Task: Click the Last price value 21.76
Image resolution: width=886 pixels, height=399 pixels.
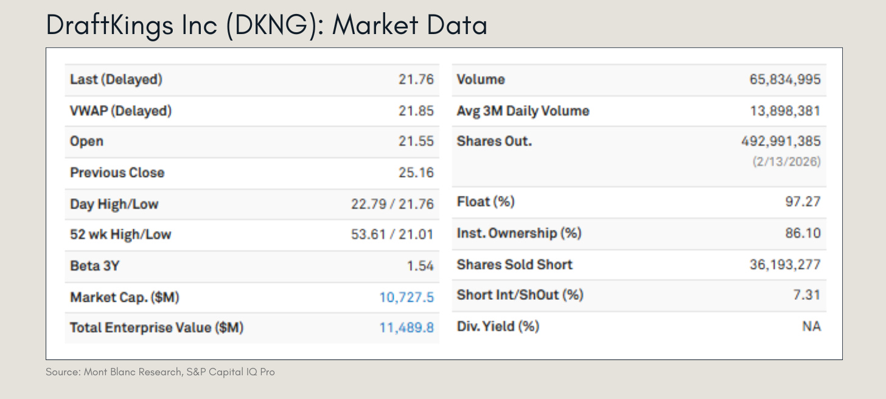Action: tap(416, 80)
